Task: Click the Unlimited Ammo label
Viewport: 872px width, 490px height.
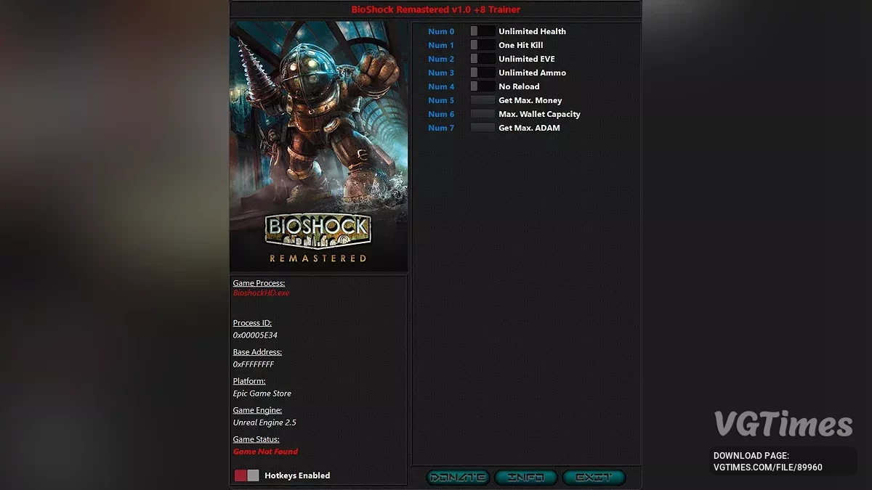Action: 532,73
